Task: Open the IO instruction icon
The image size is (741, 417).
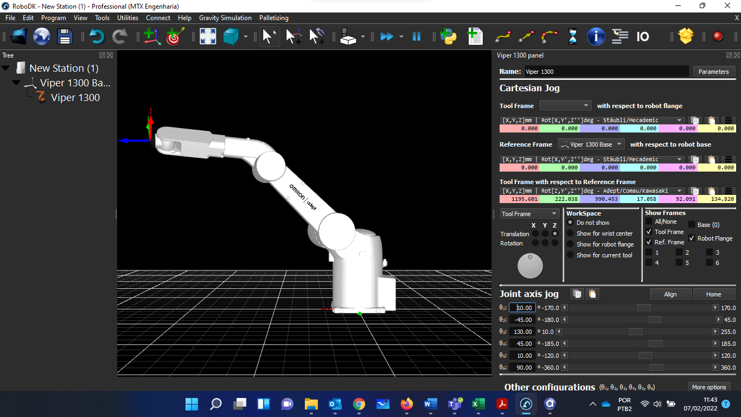Action: [643, 37]
